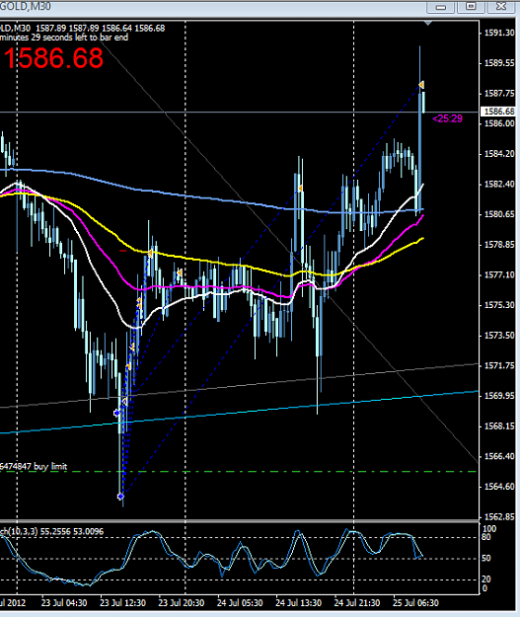Click the stochastic level 20 label
Viewport: 520px width, 617px height.
click(486, 579)
